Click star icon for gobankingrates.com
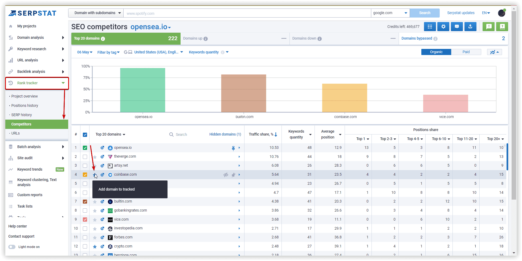522x261 pixels. coord(95,211)
